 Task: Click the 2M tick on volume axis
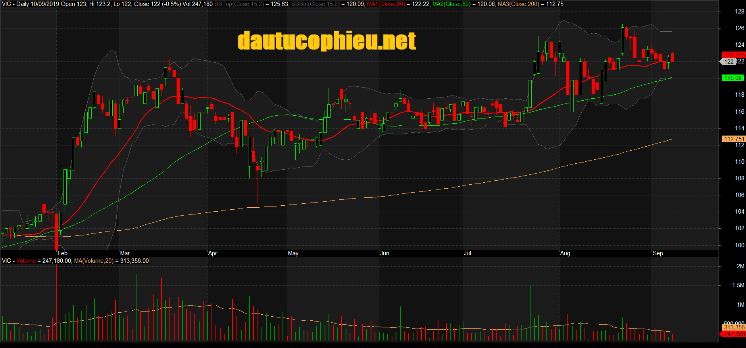[x=740, y=266]
